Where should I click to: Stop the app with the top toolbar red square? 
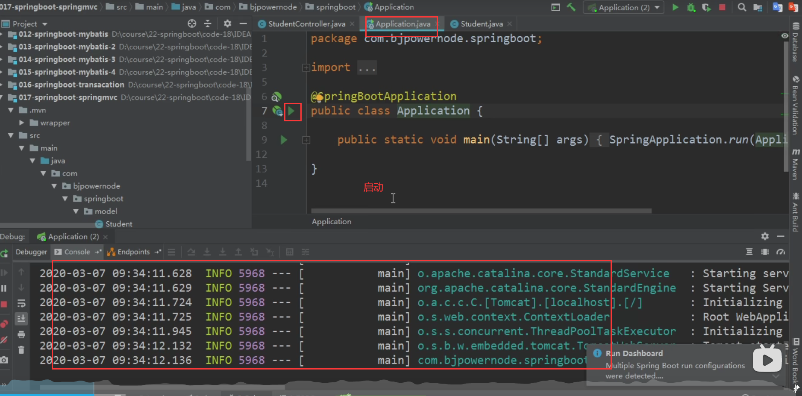pos(722,7)
